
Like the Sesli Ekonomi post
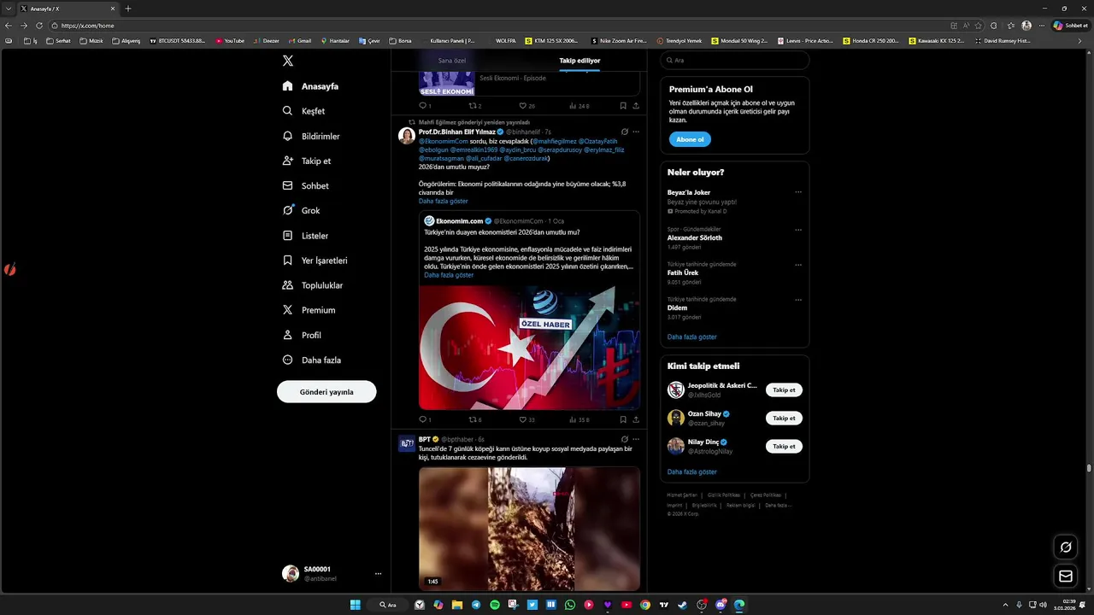point(524,106)
